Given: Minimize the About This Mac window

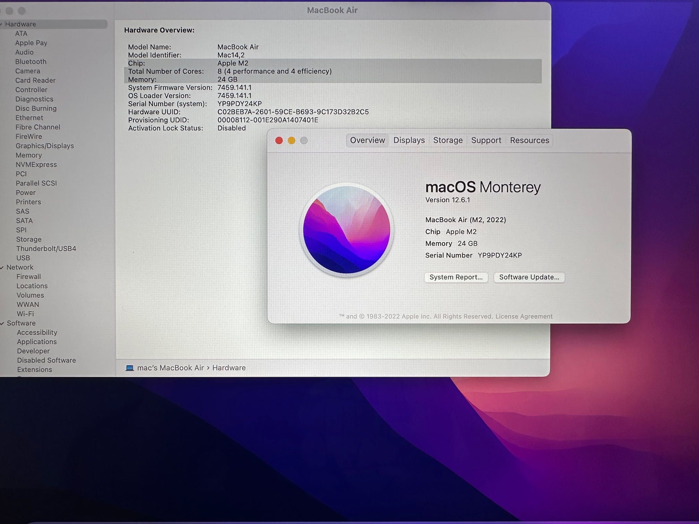Looking at the screenshot, I should [291, 140].
